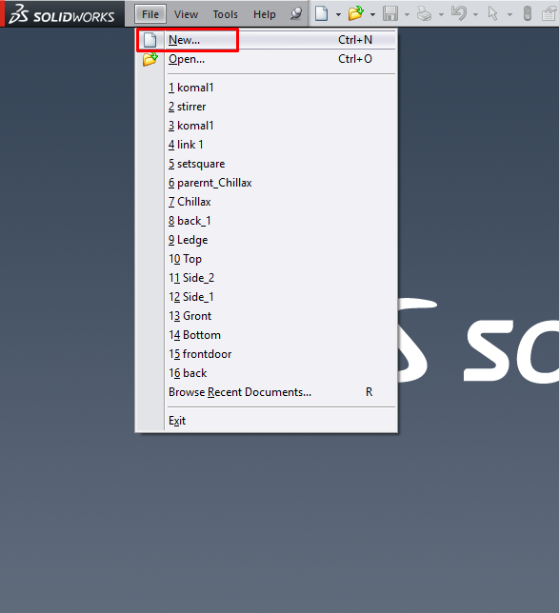Expand the Print dropdown arrow
559x613 pixels.
[441, 15]
